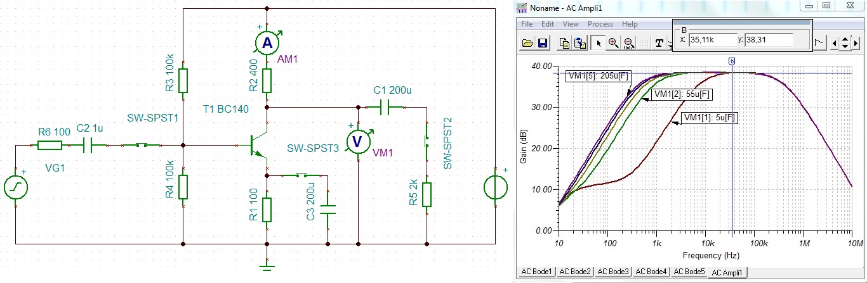This screenshot has height=283, width=867.
Task: Click the Open file folder icon
Action: [x=527, y=43]
